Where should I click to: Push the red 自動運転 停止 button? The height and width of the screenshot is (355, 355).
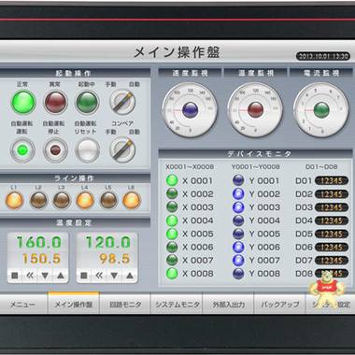[55, 150]
